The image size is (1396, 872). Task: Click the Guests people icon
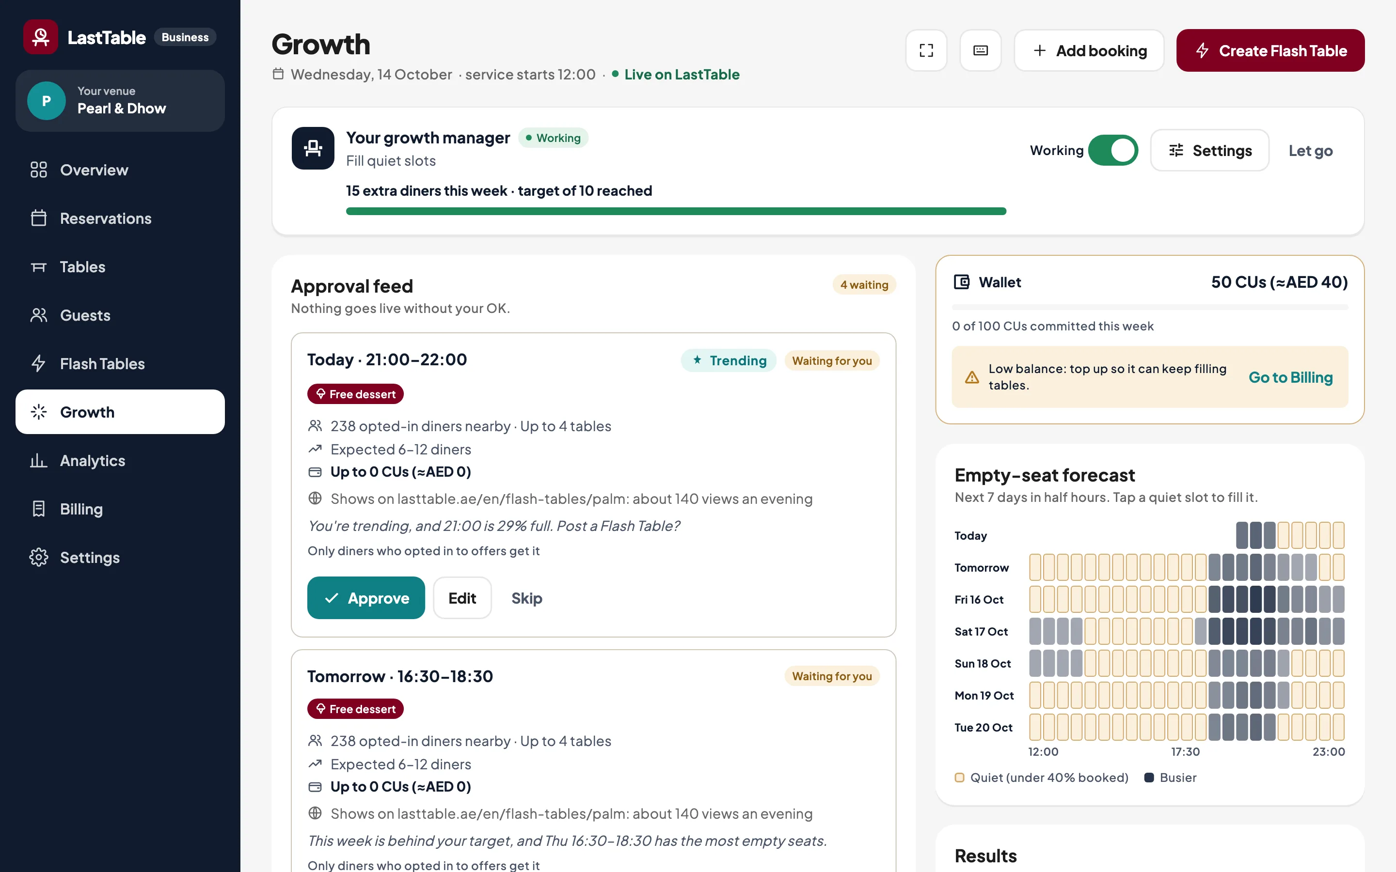(39, 315)
